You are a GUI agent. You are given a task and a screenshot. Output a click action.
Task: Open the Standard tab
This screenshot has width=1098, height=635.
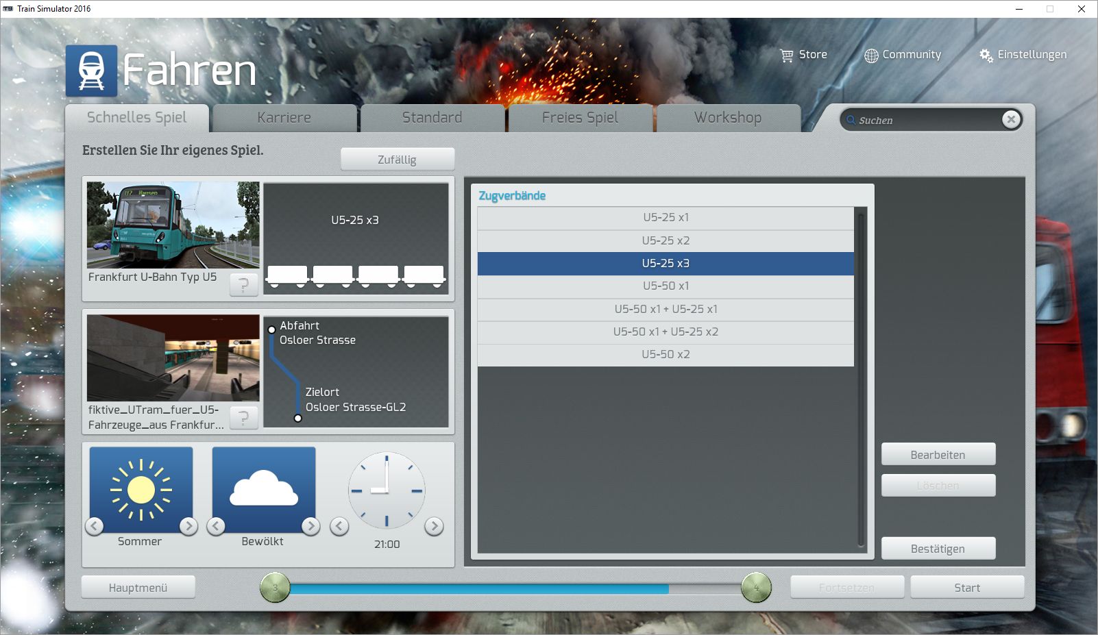pyautogui.click(x=432, y=118)
